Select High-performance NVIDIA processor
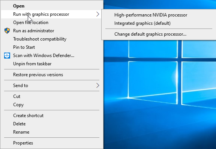216x149 pixels. tap(159, 15)
